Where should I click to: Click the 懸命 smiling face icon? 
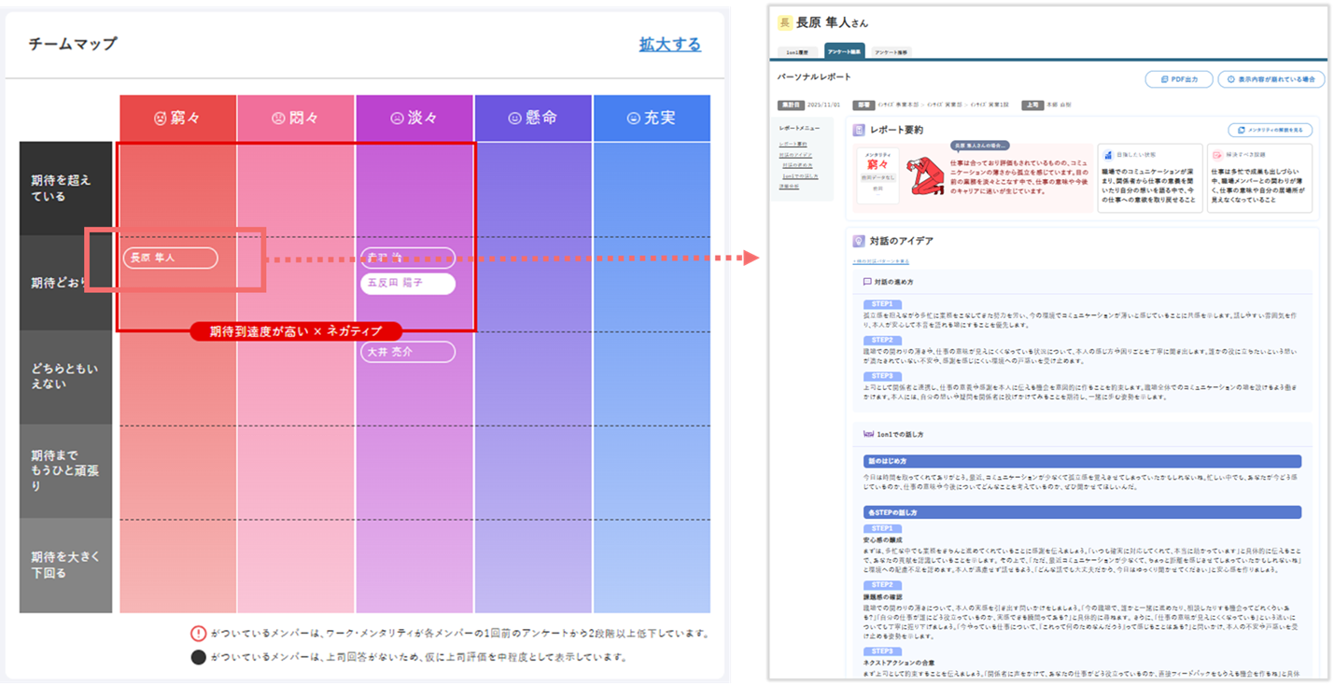[x=513, y=119]
